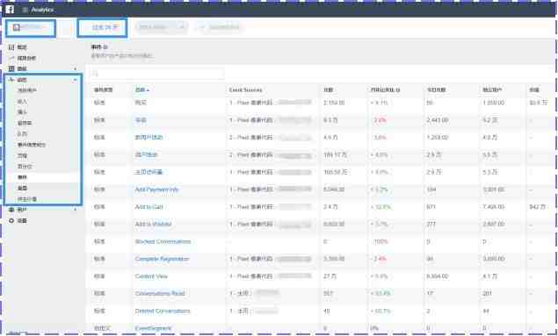558x336 pixels.
Task: Click the search field above events table
Action: point(156,74)
